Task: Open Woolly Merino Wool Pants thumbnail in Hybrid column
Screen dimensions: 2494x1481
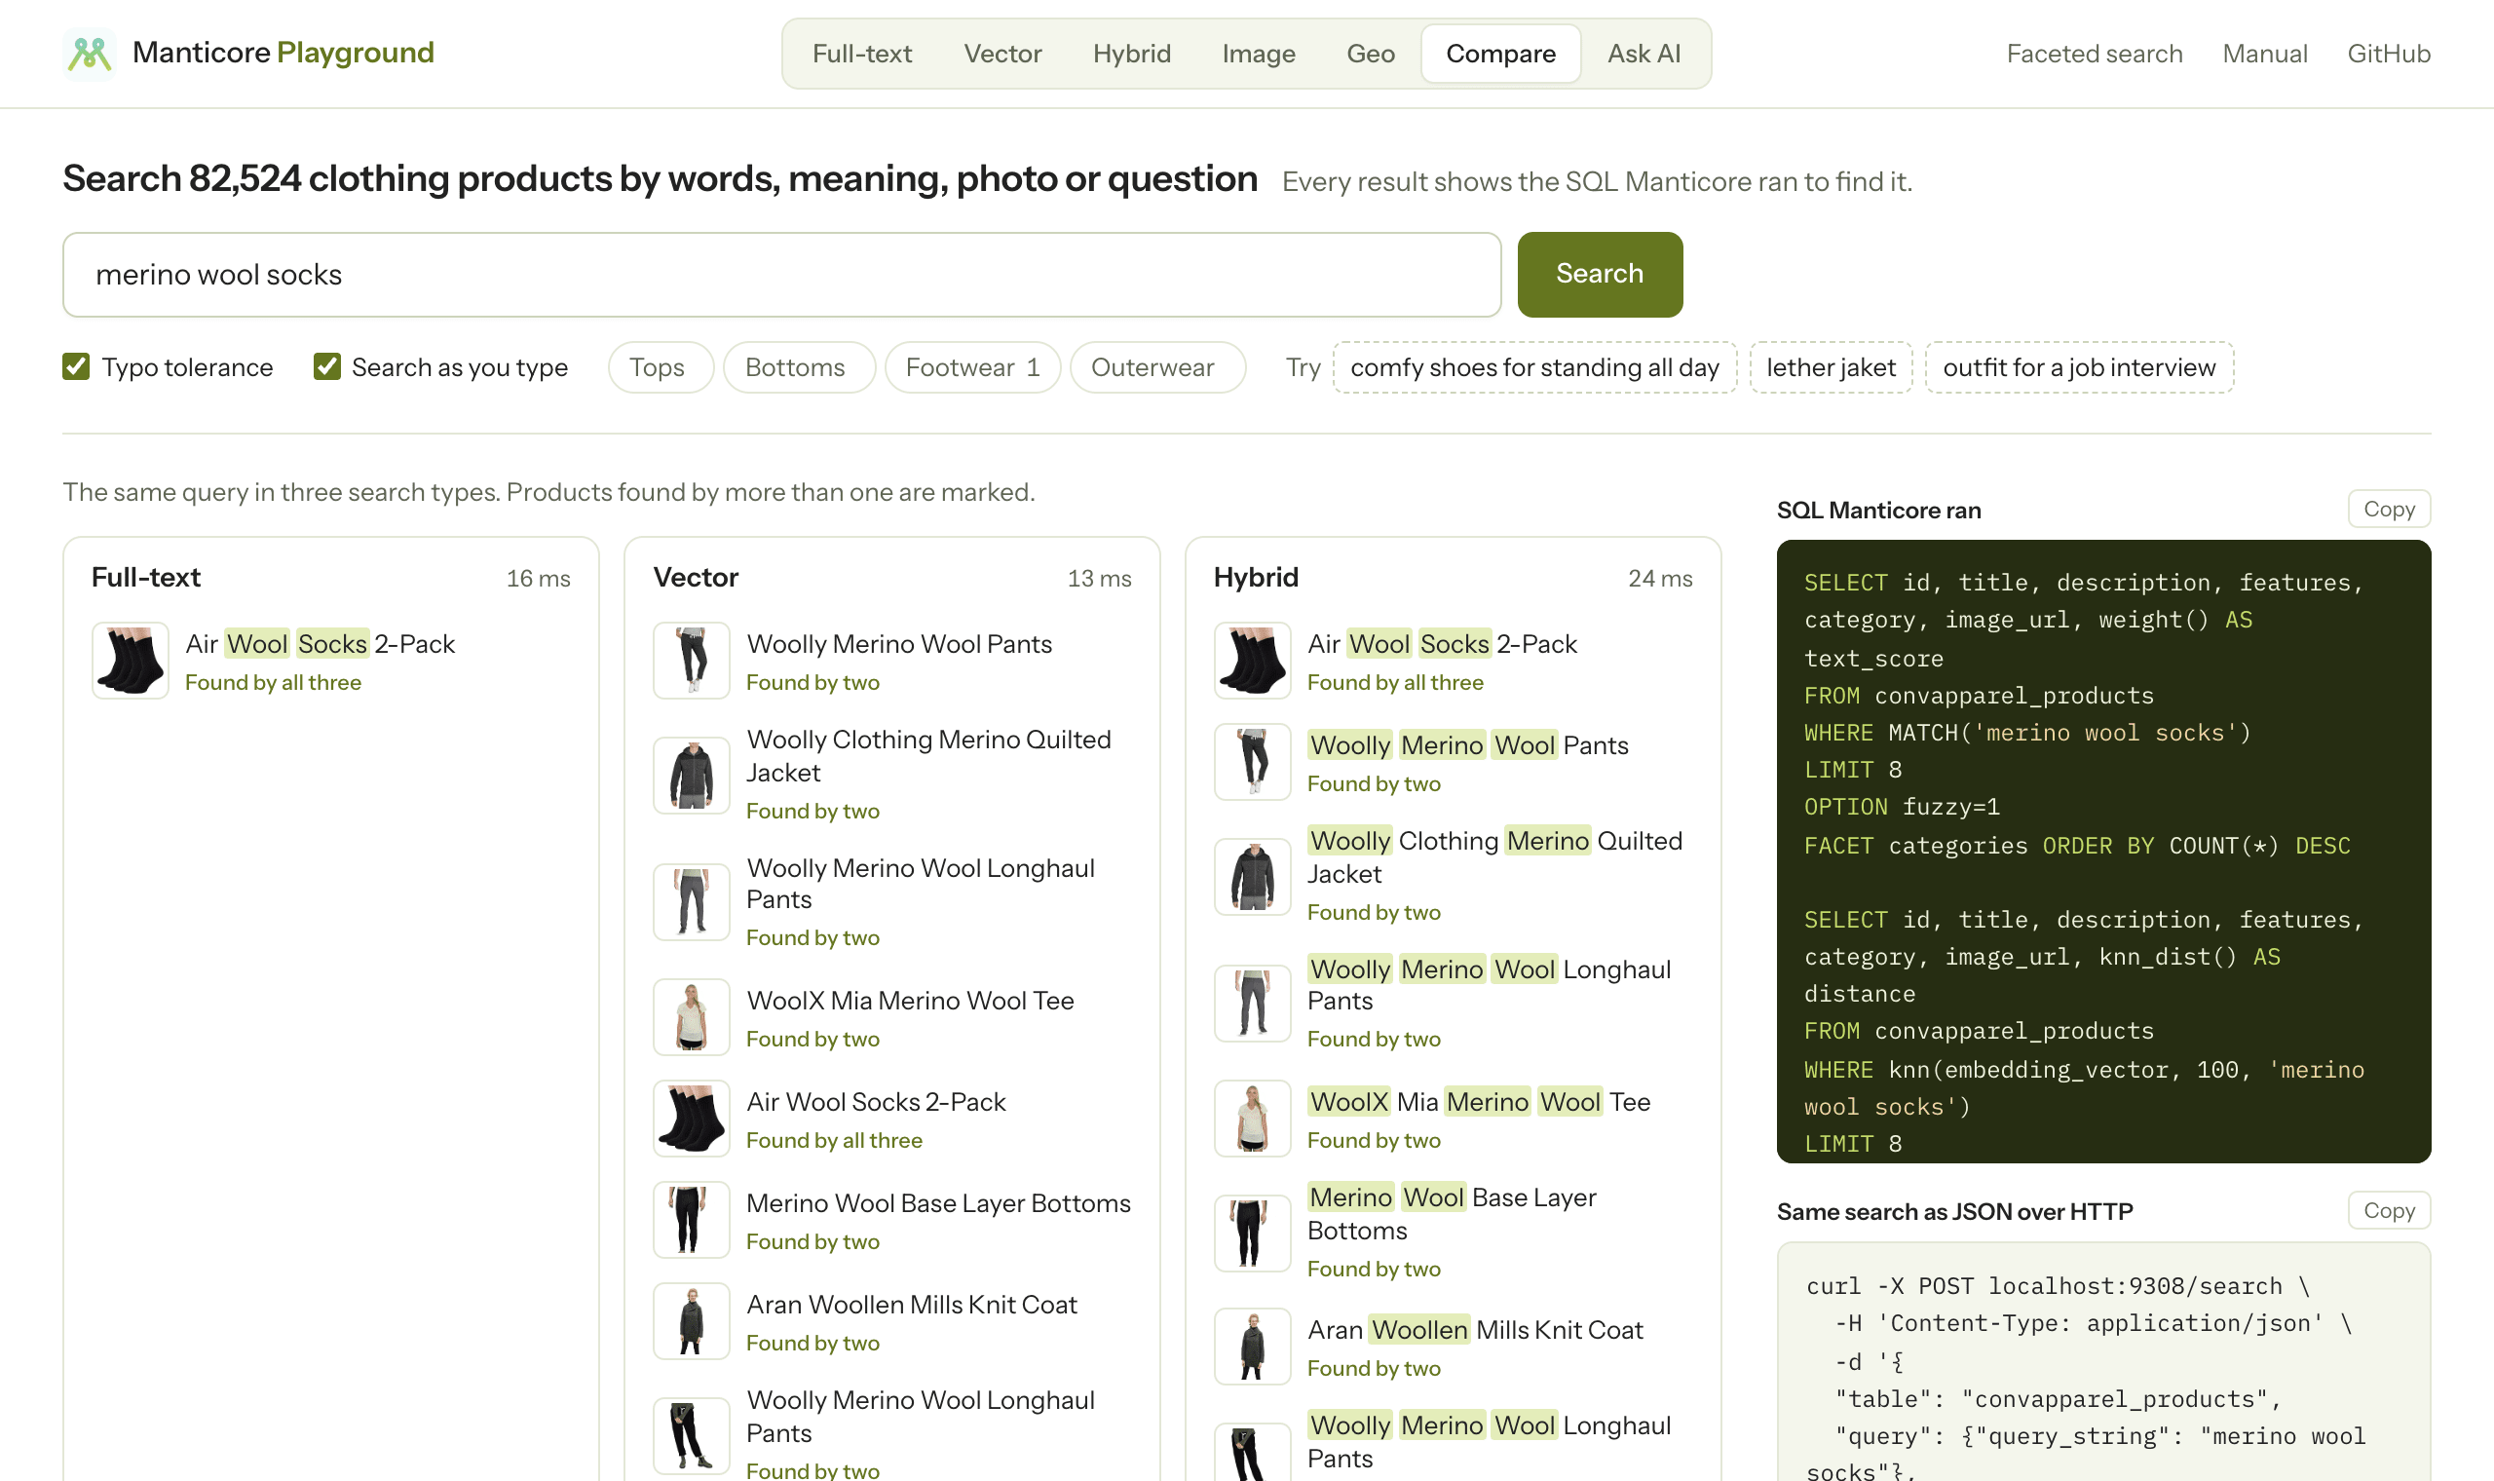Action: [1252, 763]
